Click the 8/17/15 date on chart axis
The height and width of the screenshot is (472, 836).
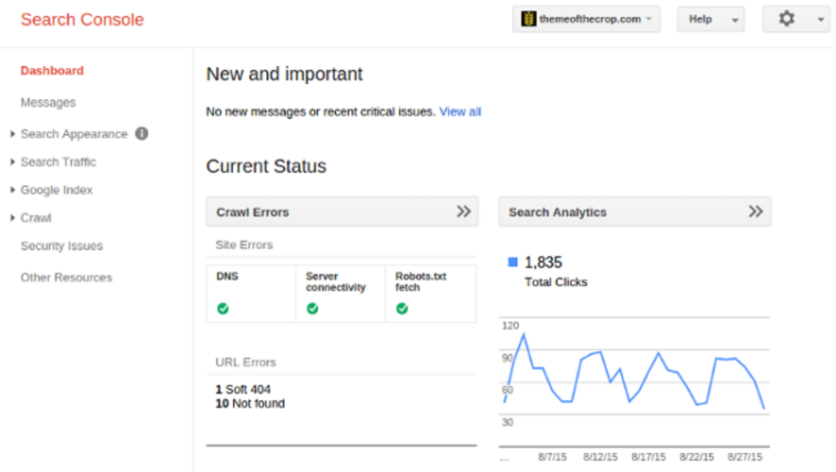tap(649, 457)
